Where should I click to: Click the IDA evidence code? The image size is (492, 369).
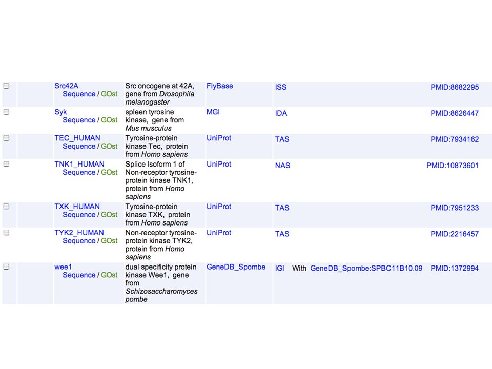[281, 113]
